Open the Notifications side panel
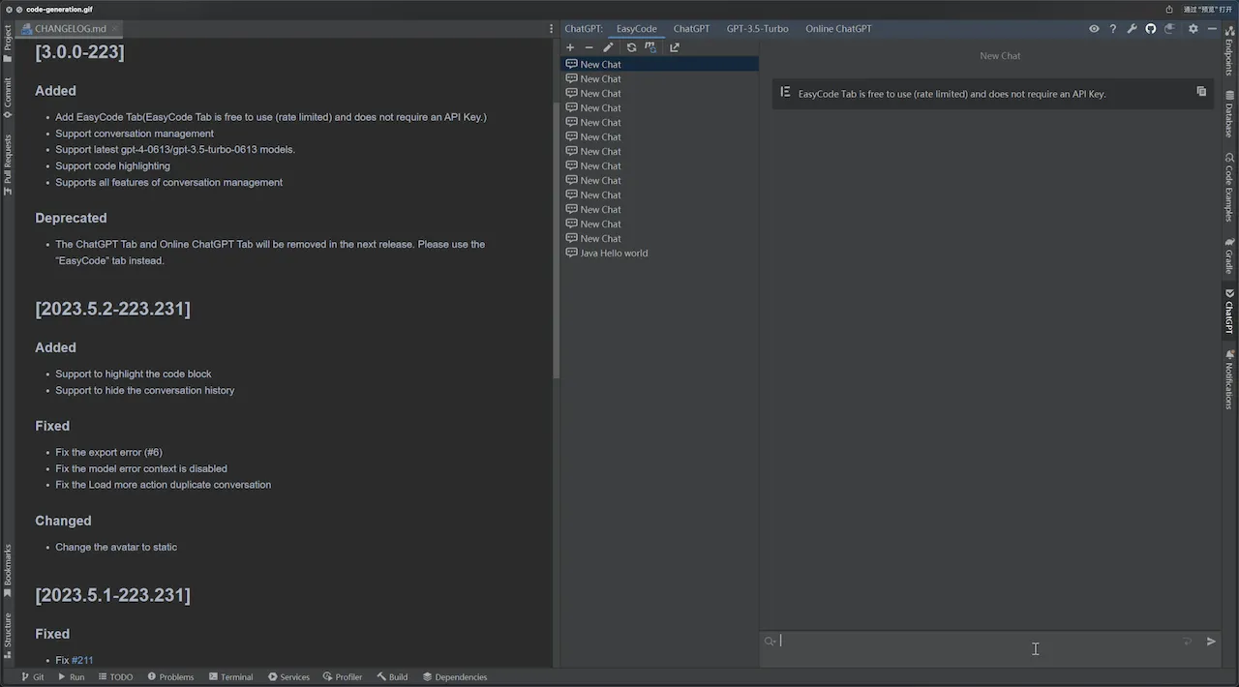This screenshot has width=1239, height=687. [x=1229, y=379]
